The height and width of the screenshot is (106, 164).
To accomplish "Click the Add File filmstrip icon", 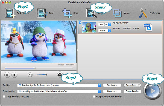I will point(10,13).
